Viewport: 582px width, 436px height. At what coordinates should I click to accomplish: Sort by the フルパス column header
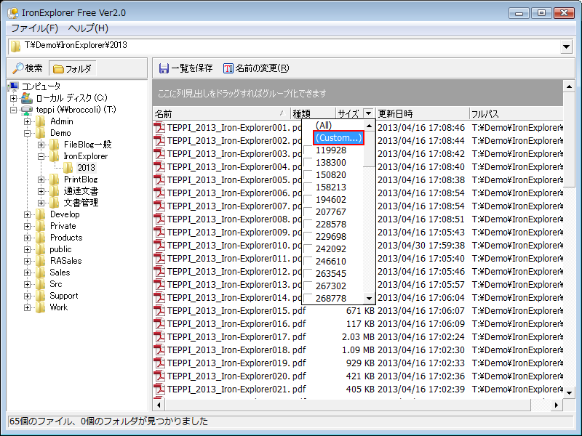pyautogui.click(x=516, y=113)
